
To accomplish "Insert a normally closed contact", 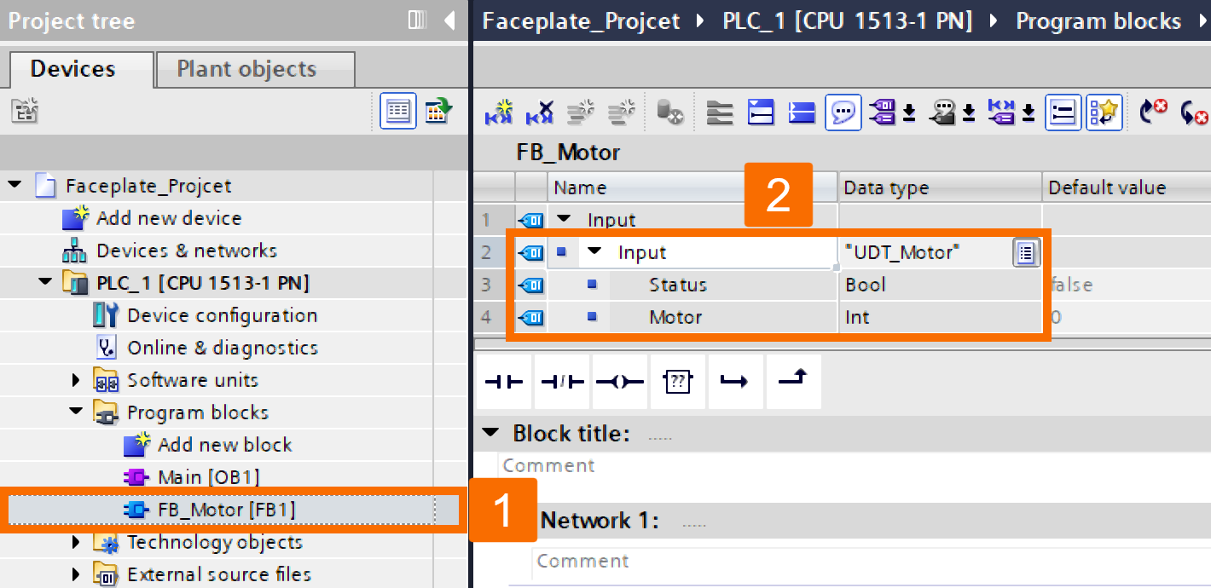I will click(x=562, y=382).
